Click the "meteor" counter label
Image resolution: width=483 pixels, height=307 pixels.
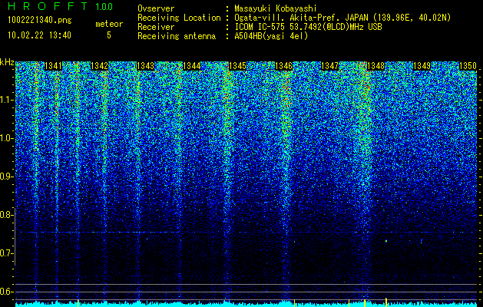point(109,24)
